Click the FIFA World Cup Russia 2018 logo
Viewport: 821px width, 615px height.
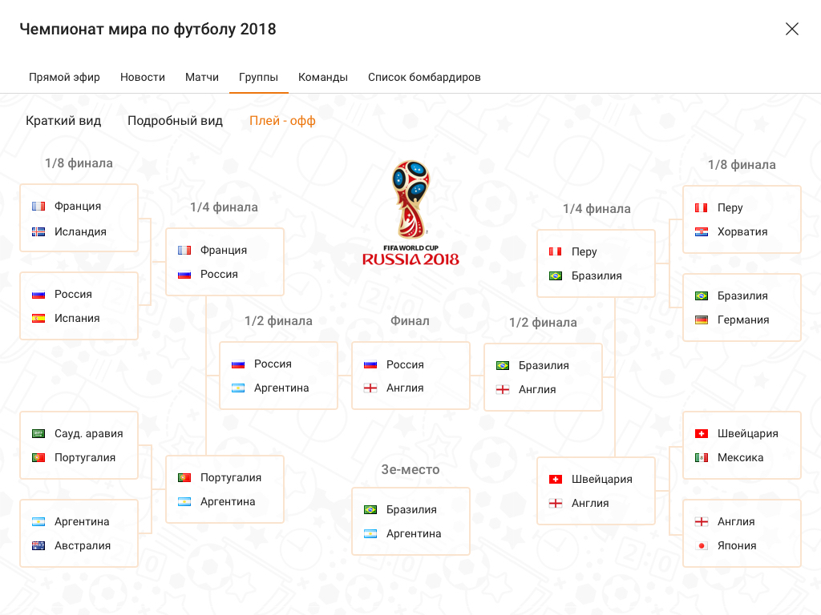tap(410, 213)
